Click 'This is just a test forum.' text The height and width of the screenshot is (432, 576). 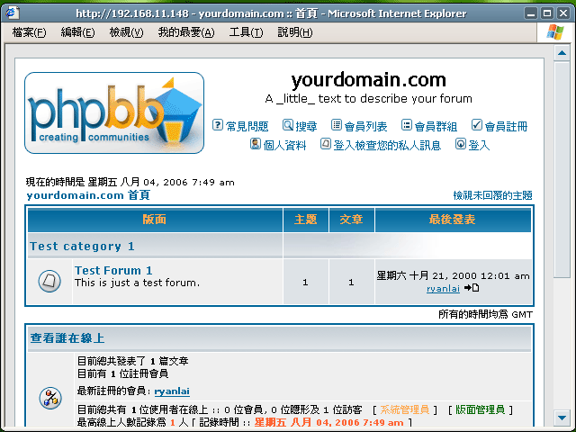(x=138, y=283)
